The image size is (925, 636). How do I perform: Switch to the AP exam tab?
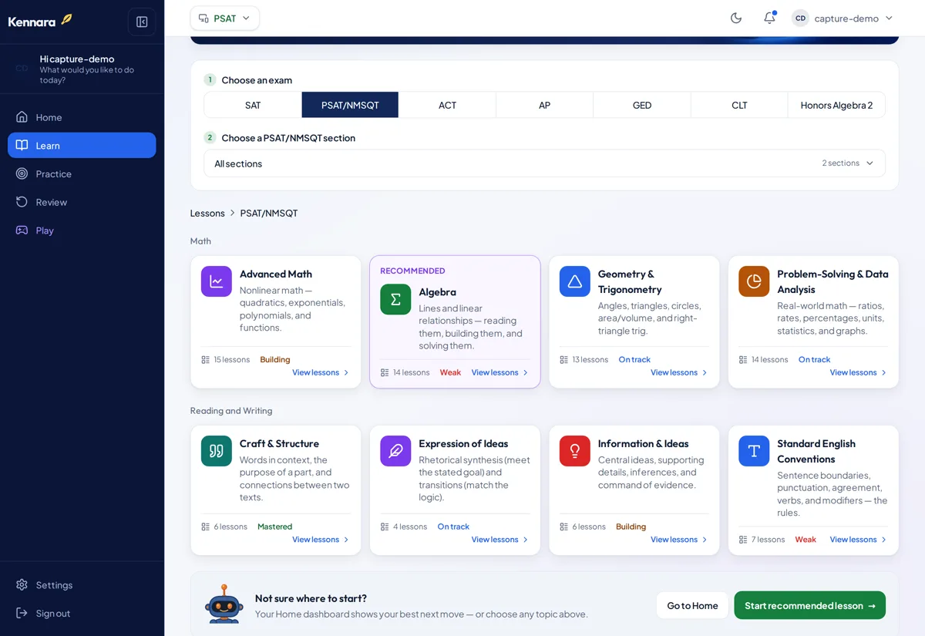tap(544, 105)
